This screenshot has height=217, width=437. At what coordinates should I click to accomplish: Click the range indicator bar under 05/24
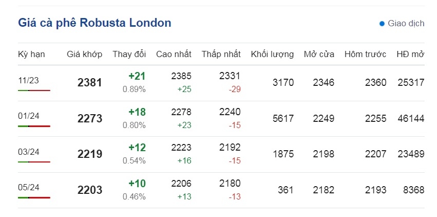click(x=34, y=197)
